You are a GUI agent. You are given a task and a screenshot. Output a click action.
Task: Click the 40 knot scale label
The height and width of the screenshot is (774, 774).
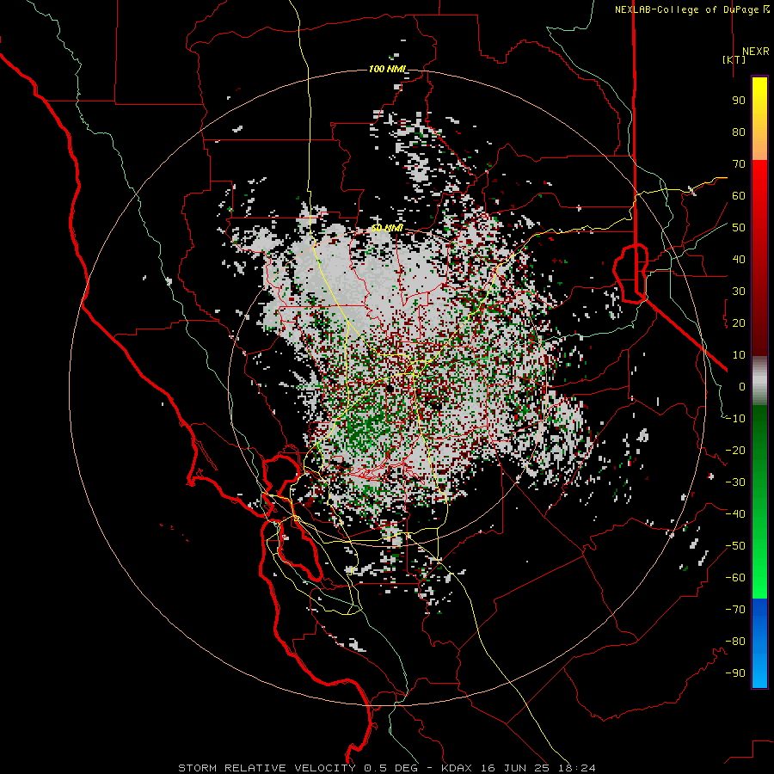pyautogui.click(x=739, y=260)
